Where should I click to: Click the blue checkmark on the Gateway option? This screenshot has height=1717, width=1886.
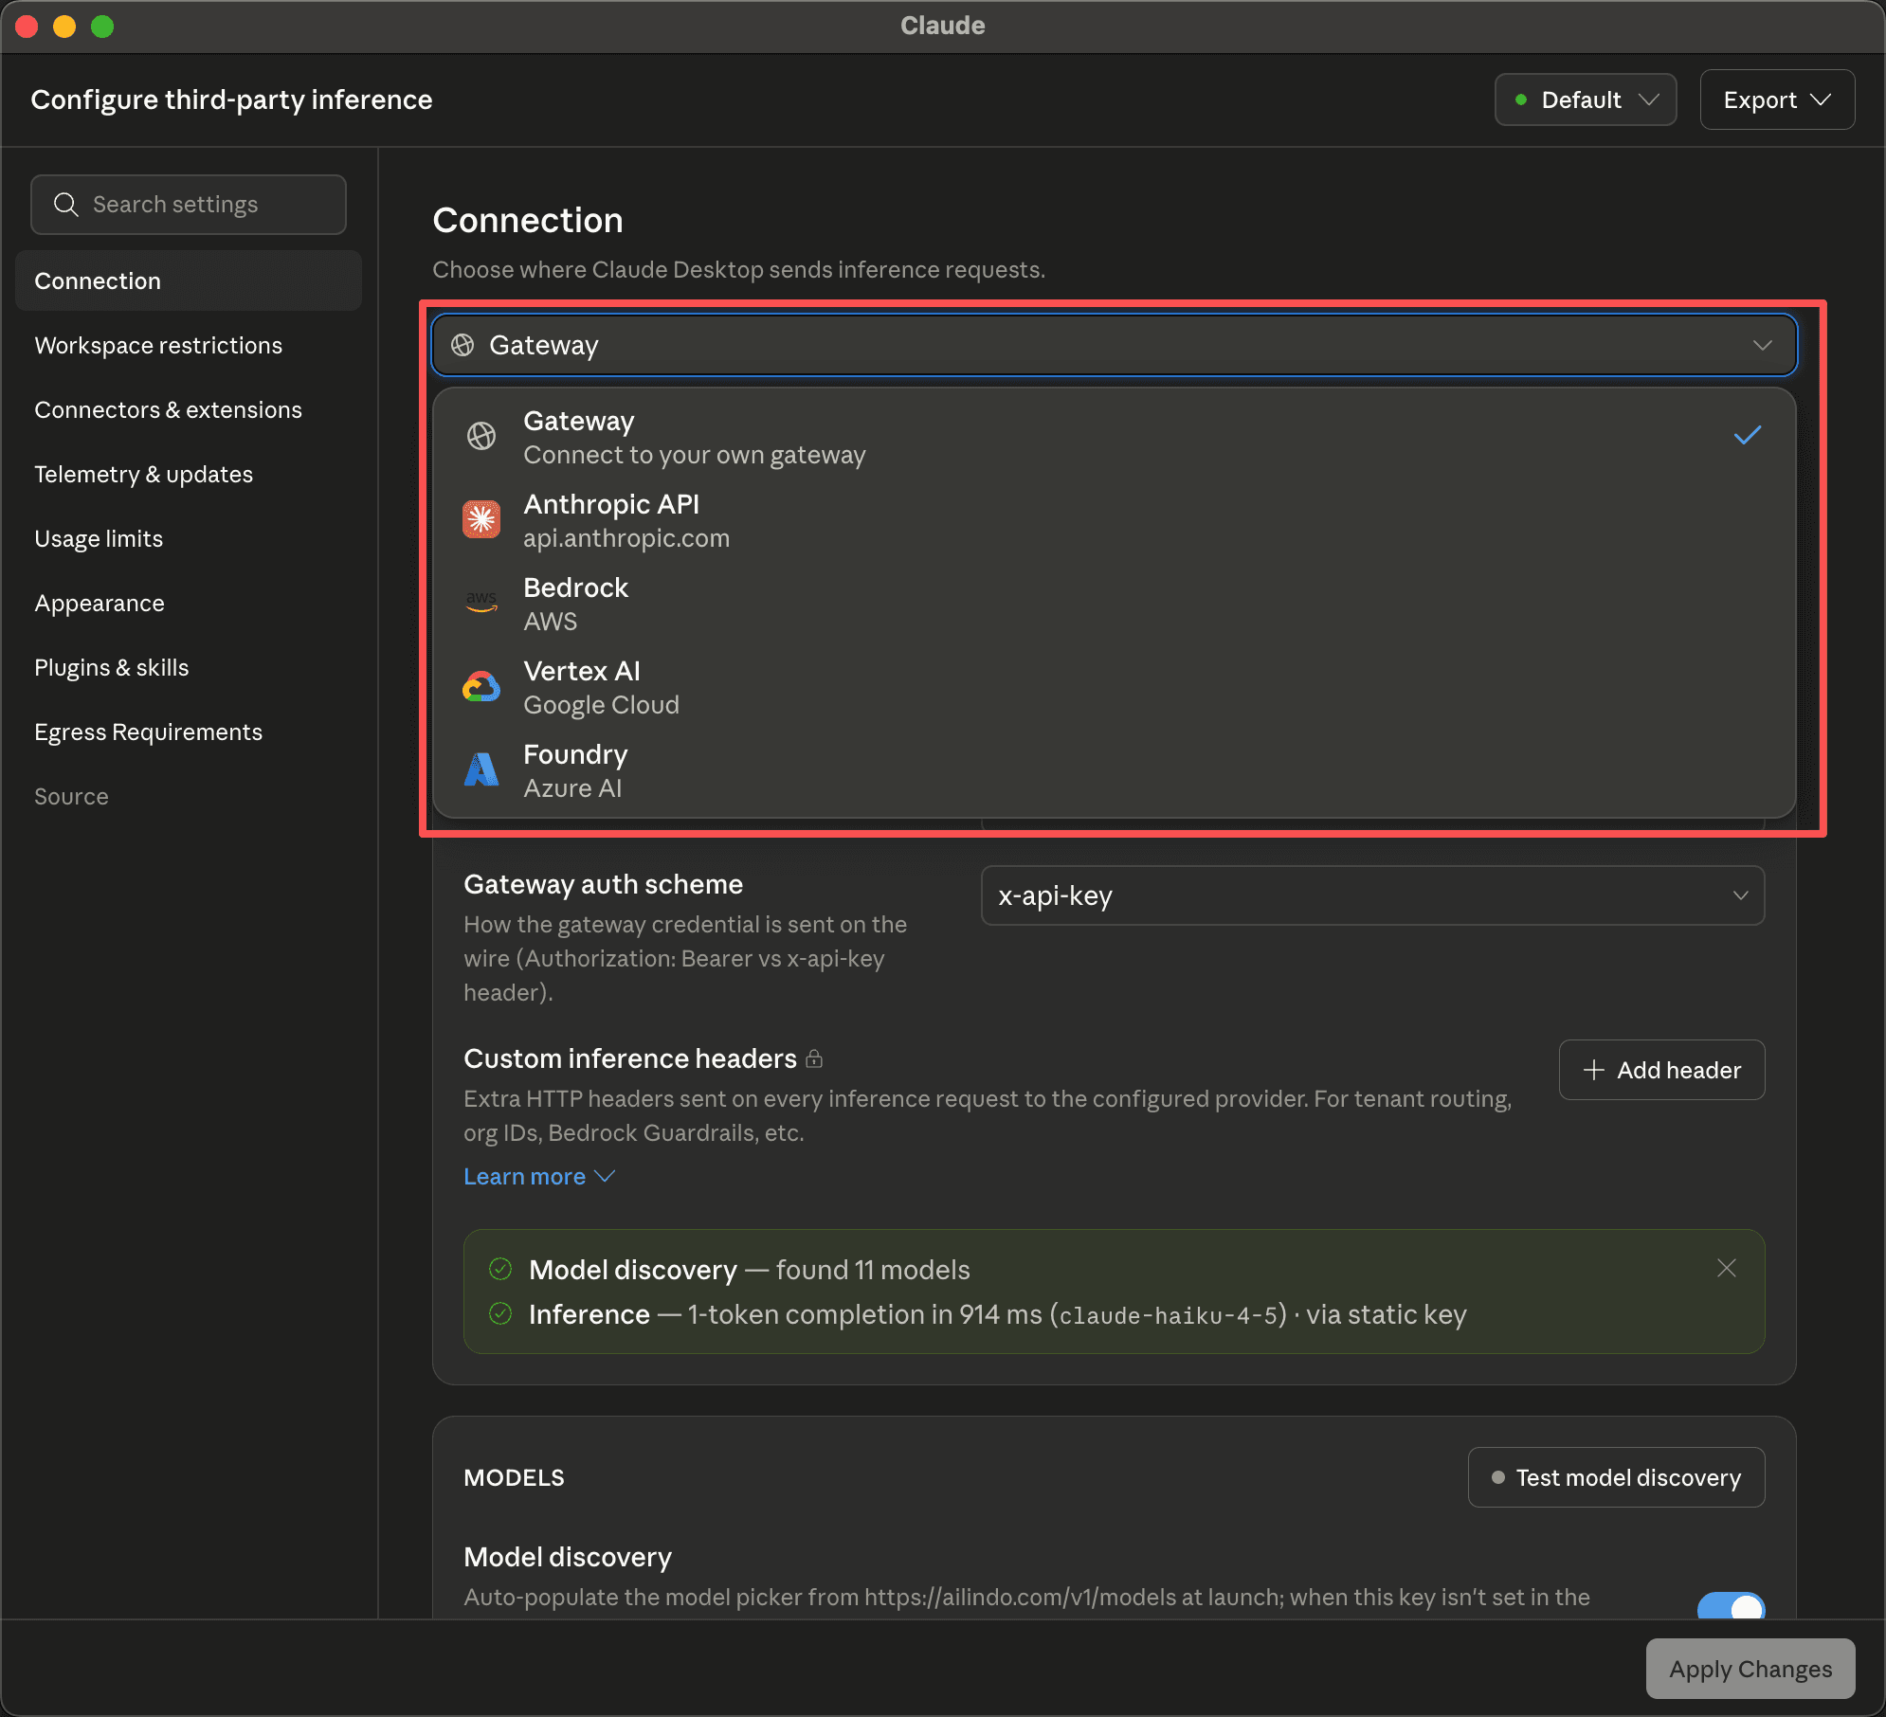click(1748, 436)
